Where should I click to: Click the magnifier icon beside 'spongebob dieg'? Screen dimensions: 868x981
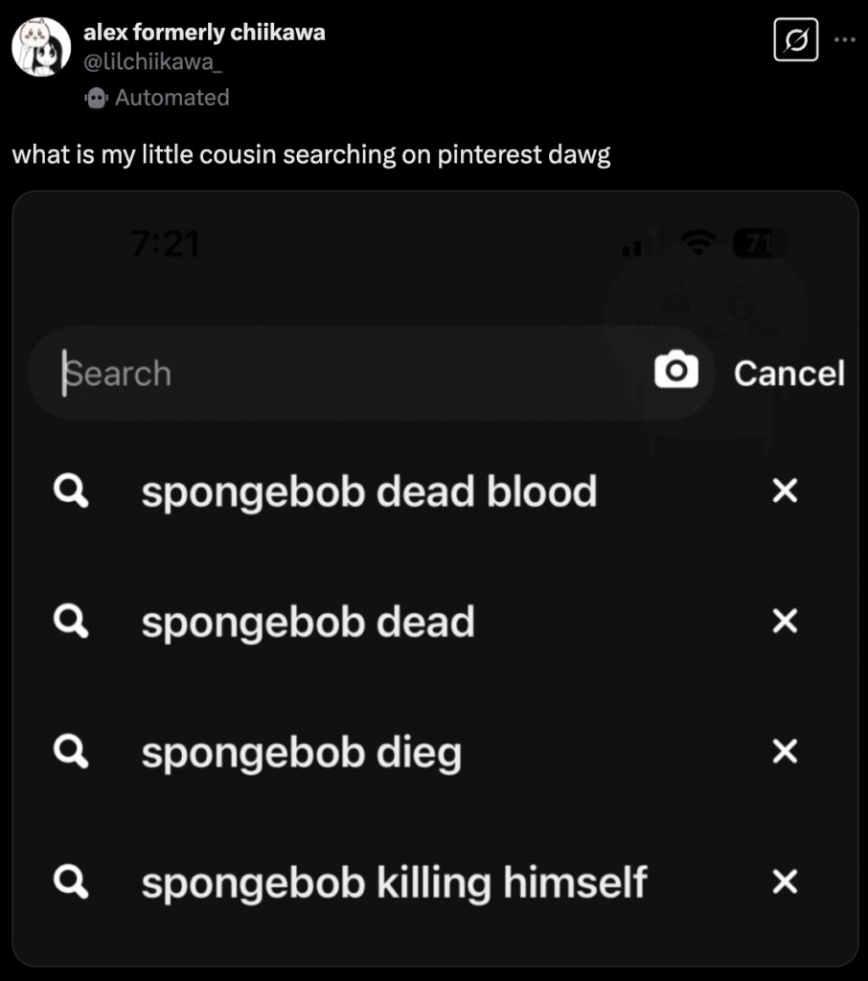(x=71, y=752)
